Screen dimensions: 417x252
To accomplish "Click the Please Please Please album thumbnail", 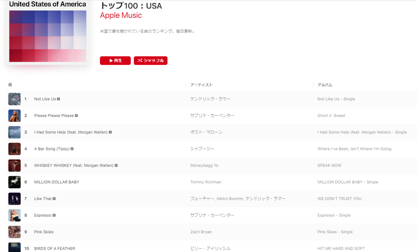I will 14,116.
